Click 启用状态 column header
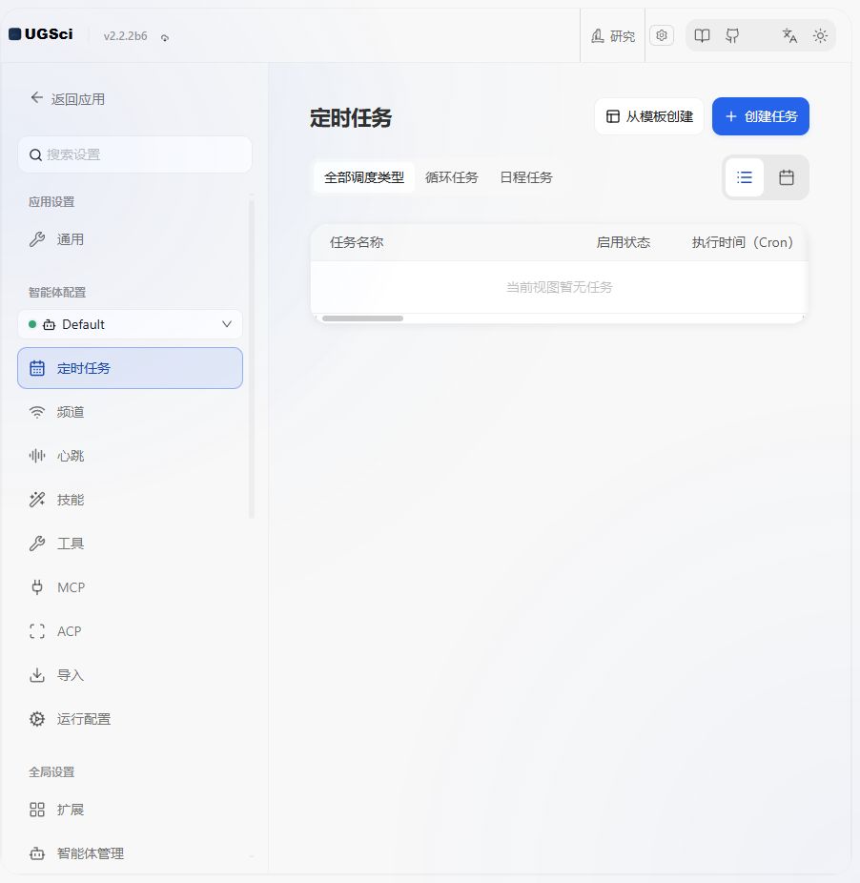This screenshot has width=860, height=883. pyautogui.click(x=624, y=242)
